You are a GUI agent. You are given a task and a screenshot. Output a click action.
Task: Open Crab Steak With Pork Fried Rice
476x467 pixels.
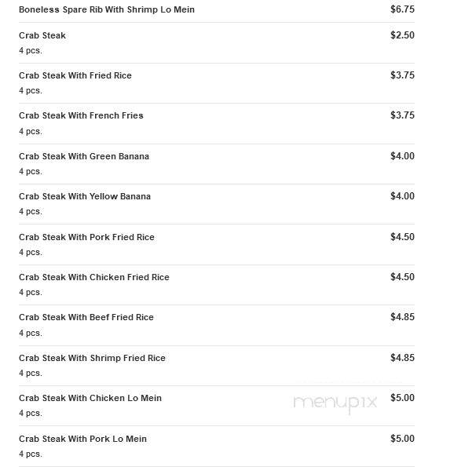[x=86, y=237]
